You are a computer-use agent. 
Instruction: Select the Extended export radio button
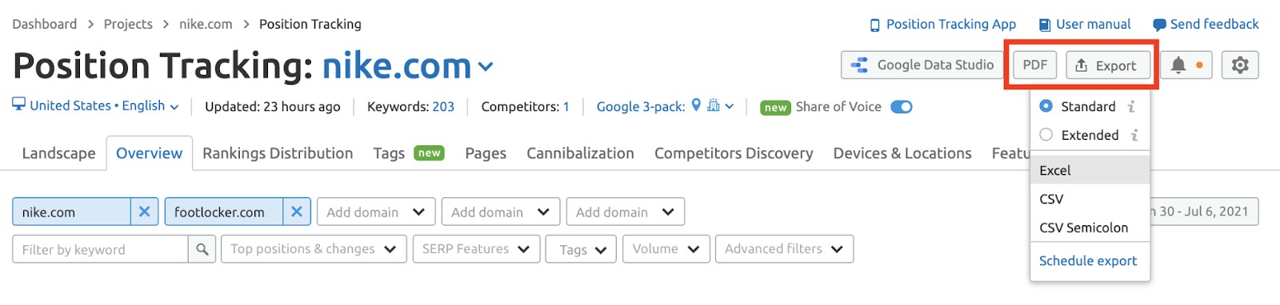click(1046, 134)
